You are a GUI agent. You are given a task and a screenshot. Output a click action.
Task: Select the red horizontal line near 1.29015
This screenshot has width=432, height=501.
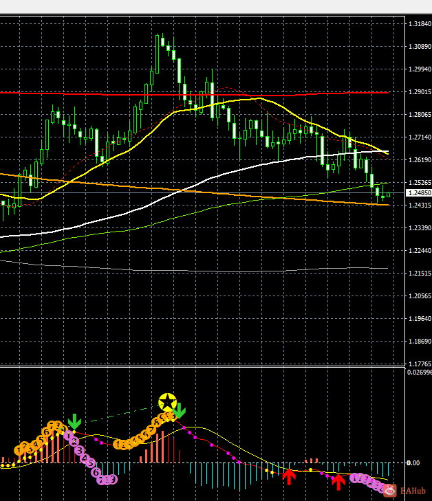195,94
